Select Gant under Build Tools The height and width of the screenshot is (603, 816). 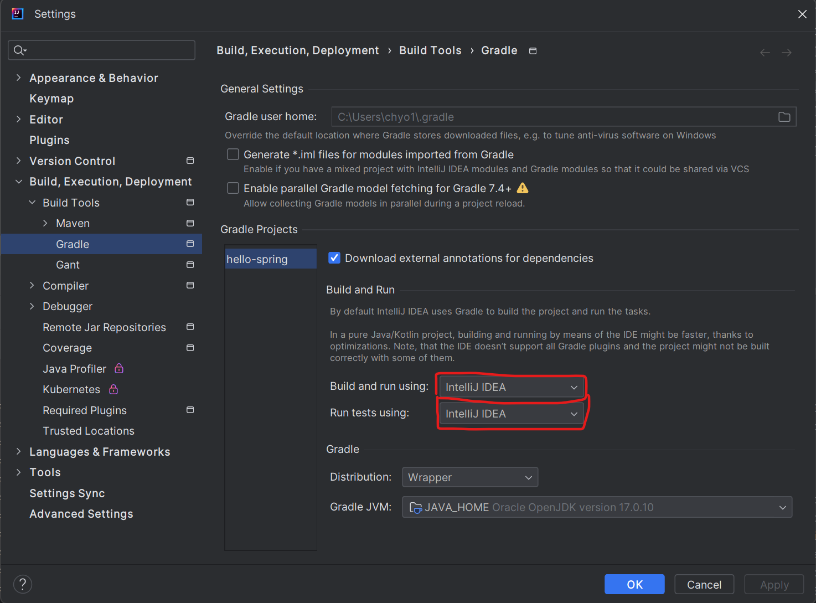(x=68, y=265)
